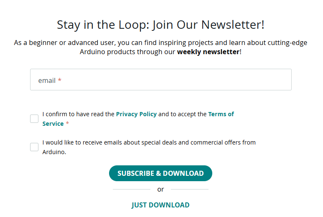Screen dimensions: 323x217
Task: Click the divider line left of 'or'
Action: pyautogui.click(x=131, y=190)
